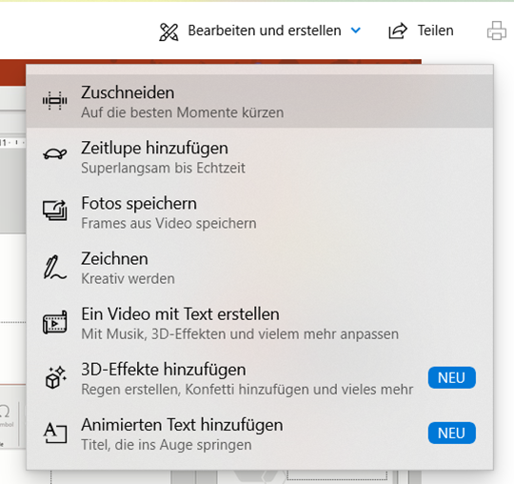Select Fotos speichern option
Viewport: 514px width, 484px height.
click(x=260, y=212)
